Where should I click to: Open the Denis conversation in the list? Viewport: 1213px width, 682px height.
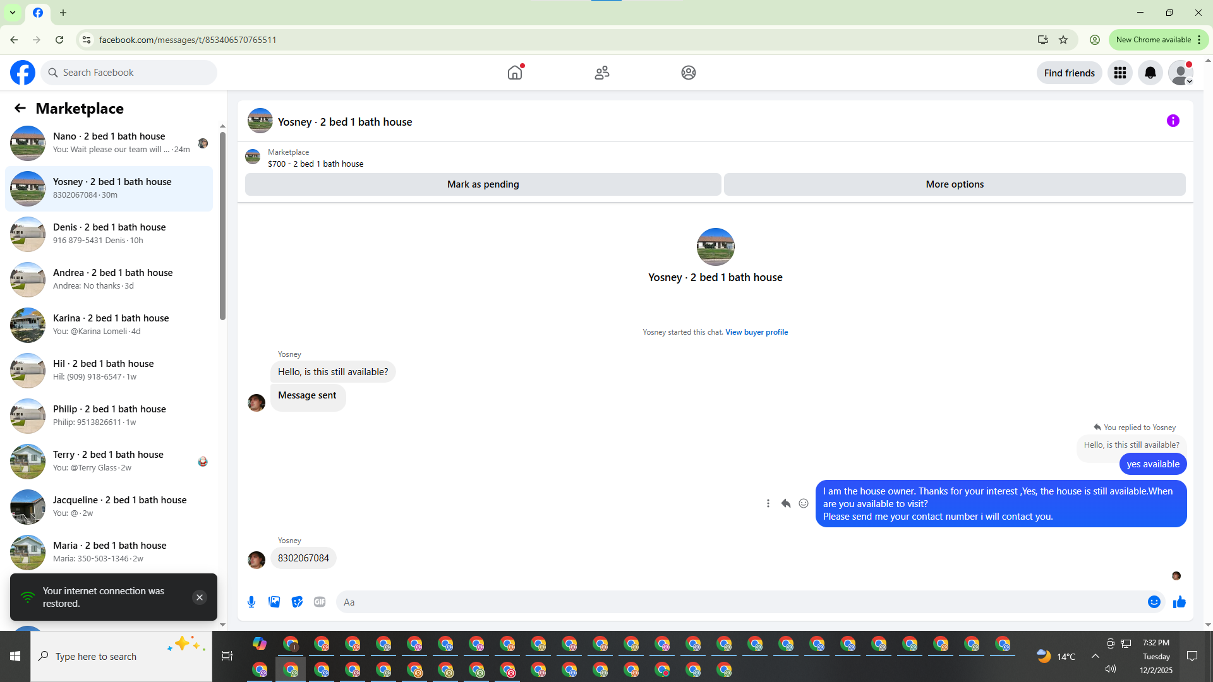(109, 234)
